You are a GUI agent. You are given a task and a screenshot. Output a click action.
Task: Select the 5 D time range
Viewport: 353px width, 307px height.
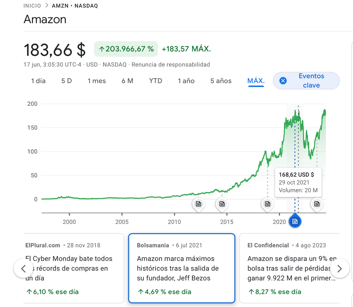coord(66,81)
